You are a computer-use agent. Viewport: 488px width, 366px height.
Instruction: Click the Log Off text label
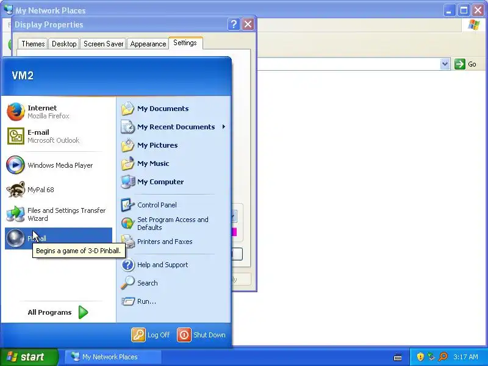pos(159,335)
